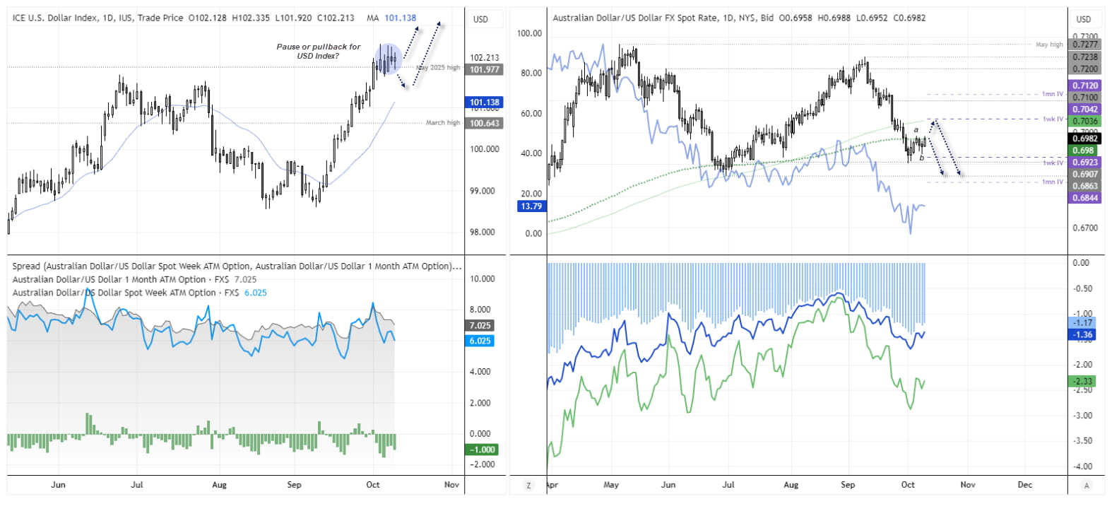Select the 0.7277 price label

click(1085, 45)
